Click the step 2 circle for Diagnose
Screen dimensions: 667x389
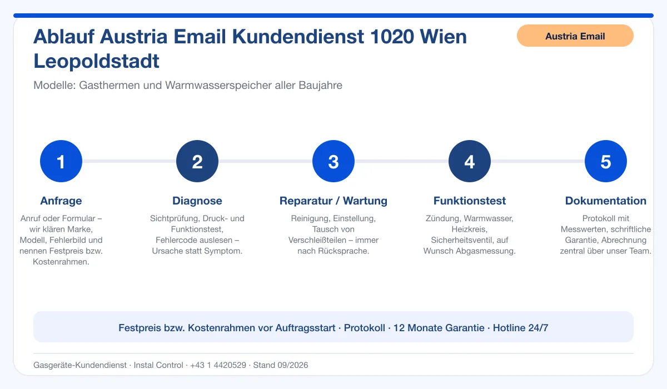[x=197, y=161]
